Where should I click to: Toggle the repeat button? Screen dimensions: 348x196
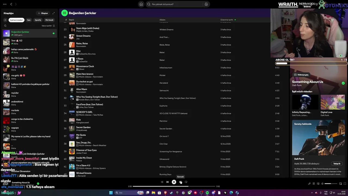[x=186, y=182]
